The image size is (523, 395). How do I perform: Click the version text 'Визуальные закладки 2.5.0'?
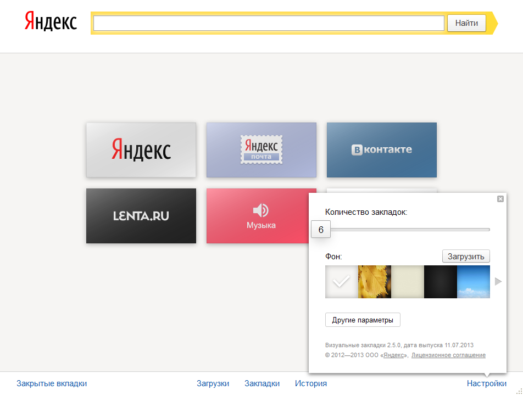click(x=363, y=345)
